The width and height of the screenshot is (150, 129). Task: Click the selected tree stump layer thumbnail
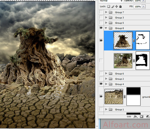[123, 40]
